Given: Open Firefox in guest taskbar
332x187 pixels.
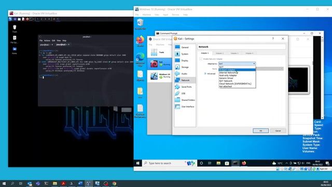Looking at the screenshot, I should click(x=244, y=163).
